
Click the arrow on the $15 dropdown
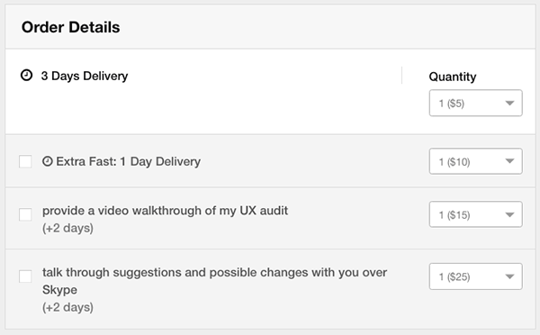coord(509,214)
